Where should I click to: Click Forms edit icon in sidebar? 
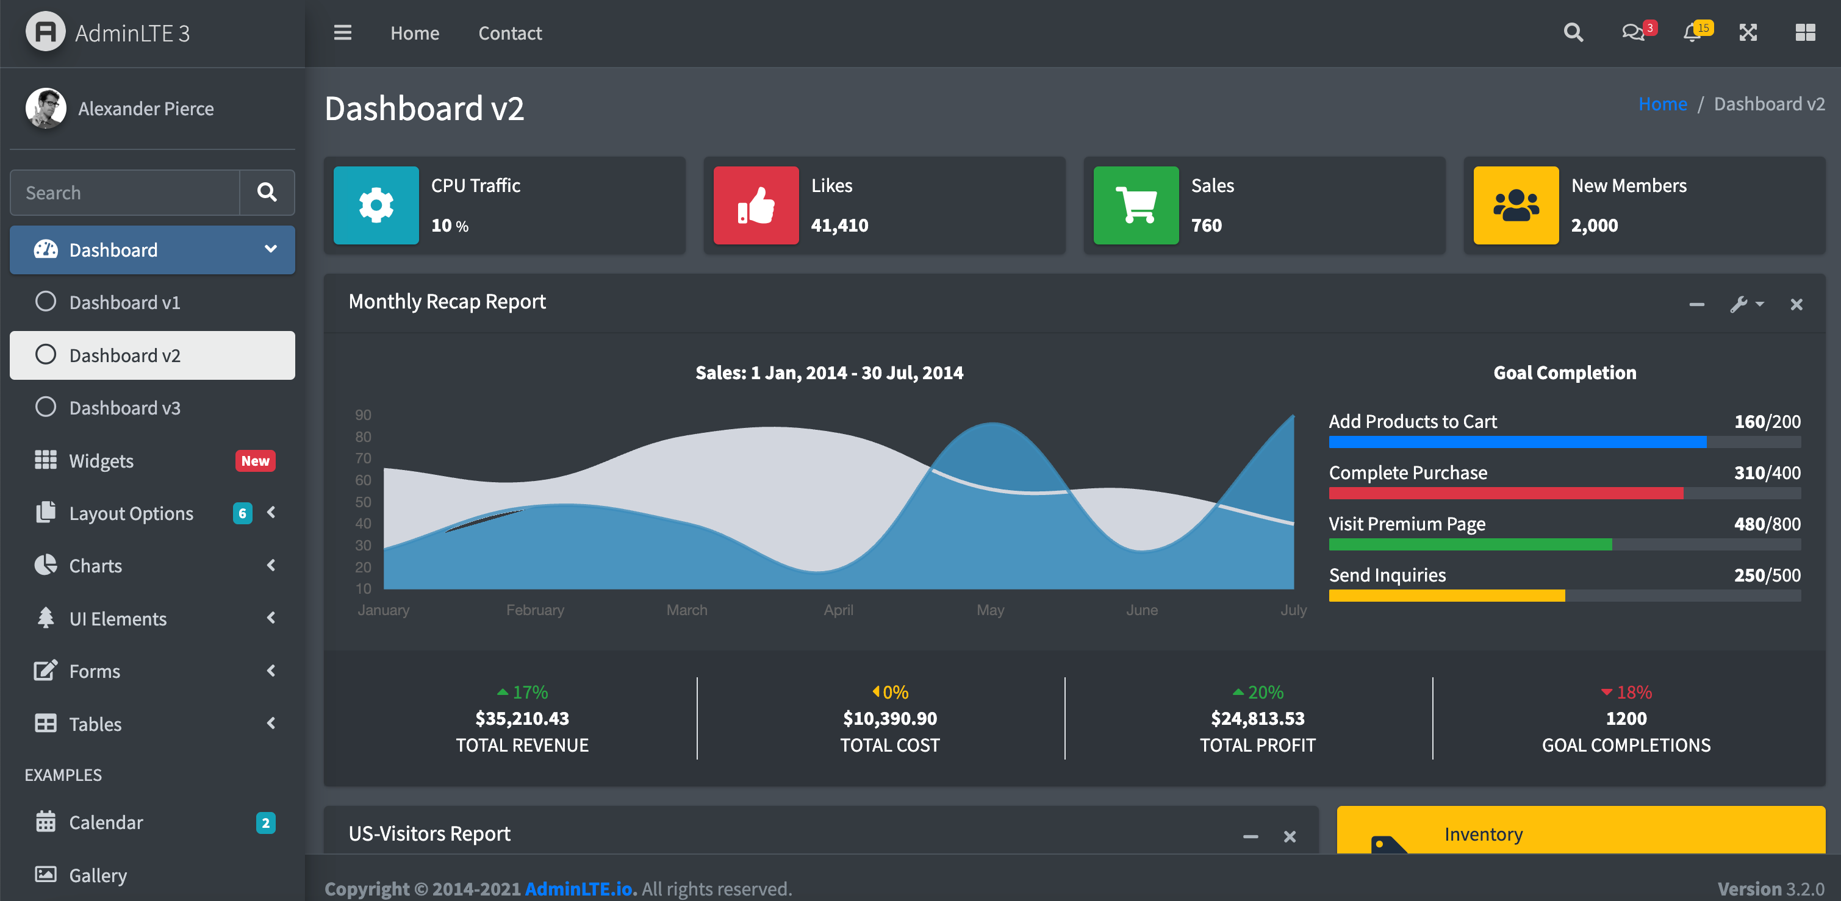46,671
